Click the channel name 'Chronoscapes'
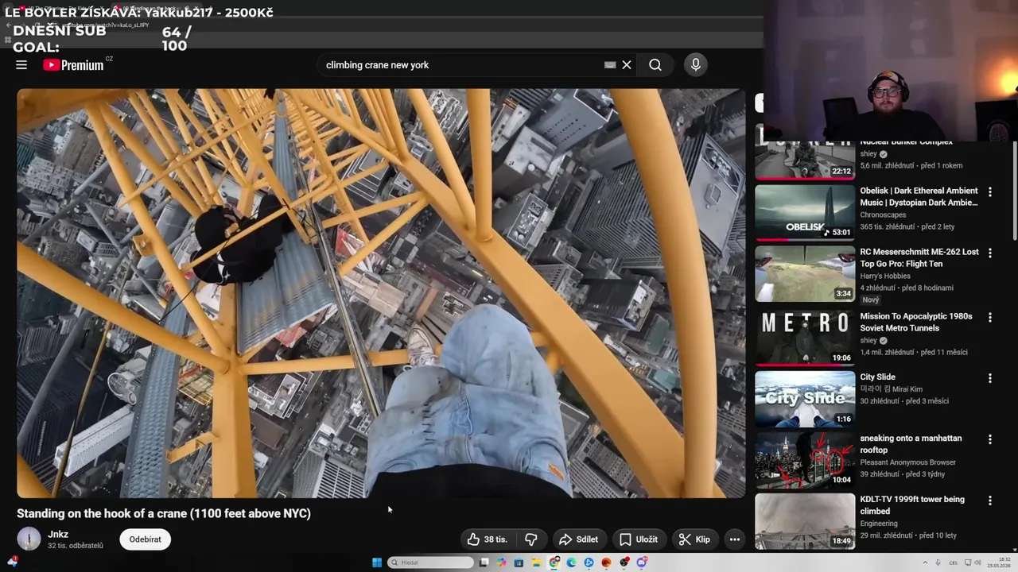Screen dimensions: 1018x572 [883, 214]
